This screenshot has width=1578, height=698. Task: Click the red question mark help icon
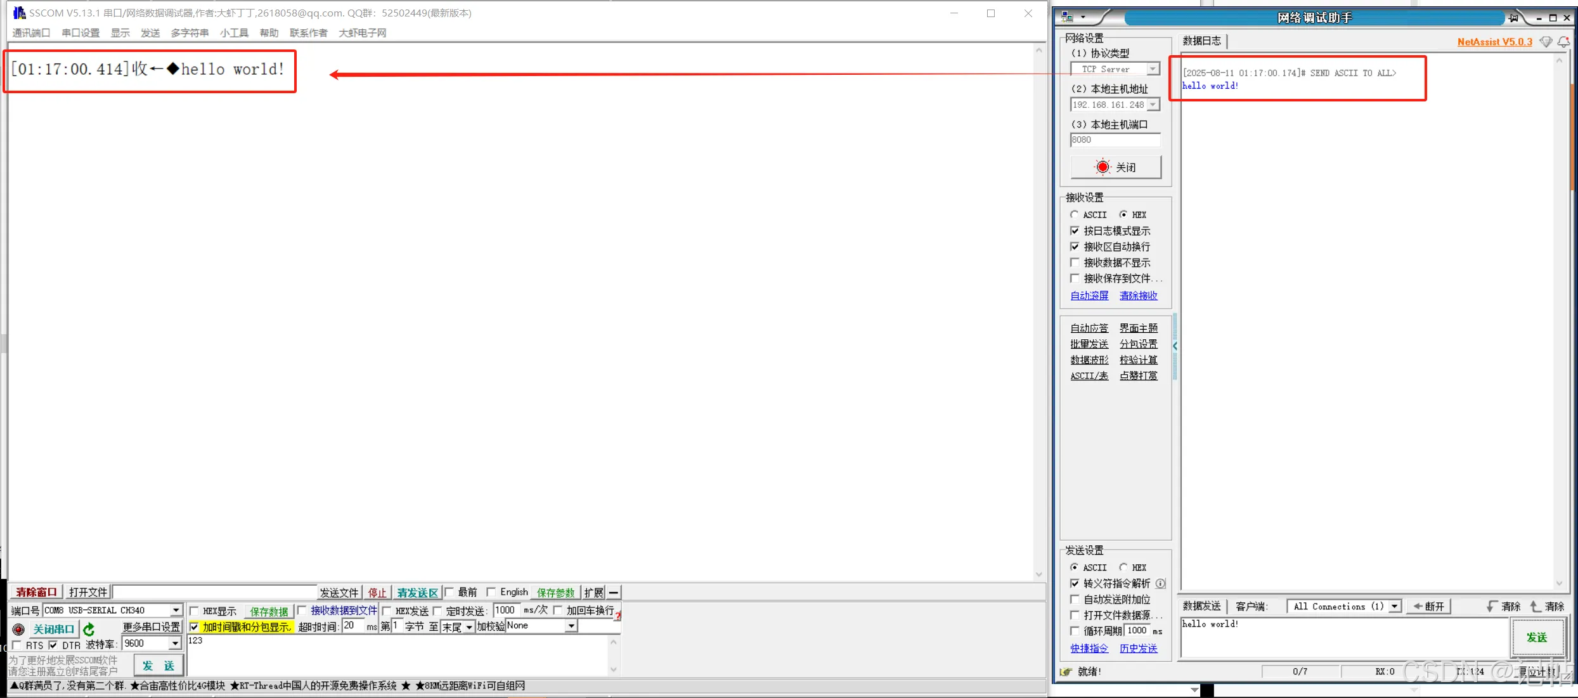[x=618, y=615]
